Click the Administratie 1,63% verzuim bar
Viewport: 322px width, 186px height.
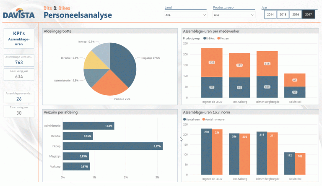pyautogui.click(x=88, y=126)
